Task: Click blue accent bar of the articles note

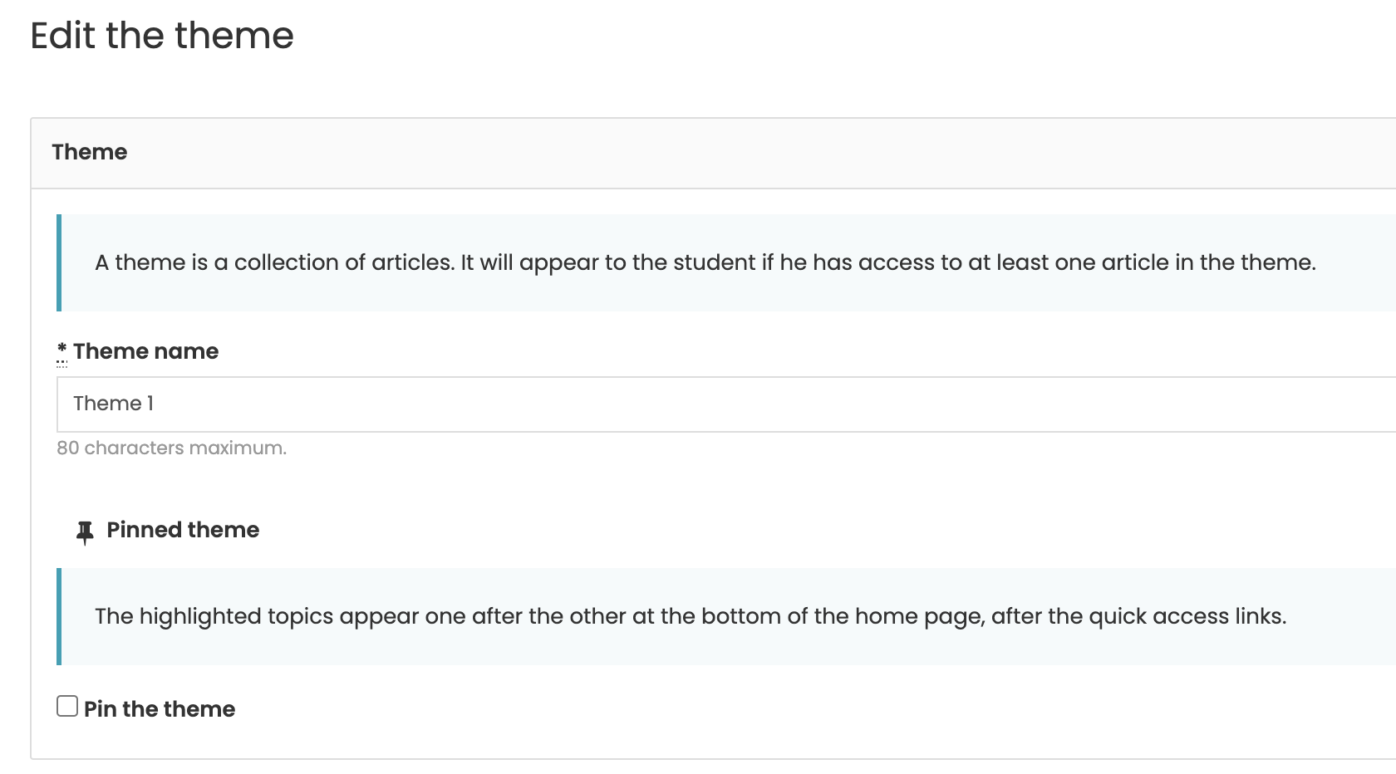Action: pyautogui.click(x=59, y=262)
